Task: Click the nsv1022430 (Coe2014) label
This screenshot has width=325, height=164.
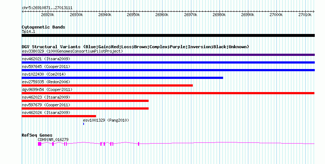Action: (x=44, y=74)
